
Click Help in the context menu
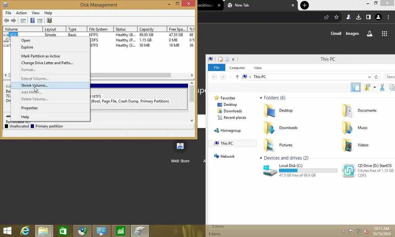coord(50,117)
